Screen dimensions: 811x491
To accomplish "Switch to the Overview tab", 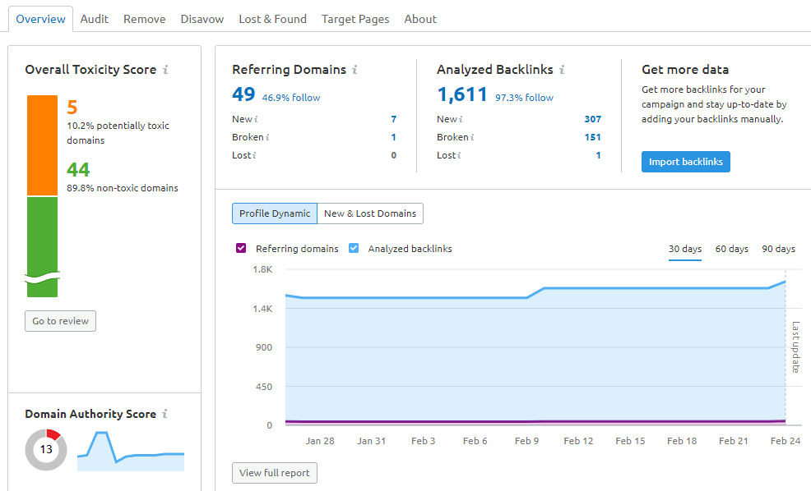I will (40, 19).
